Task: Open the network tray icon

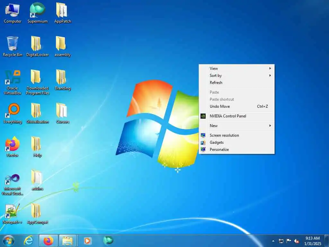Action: click(x=281, y=241)
